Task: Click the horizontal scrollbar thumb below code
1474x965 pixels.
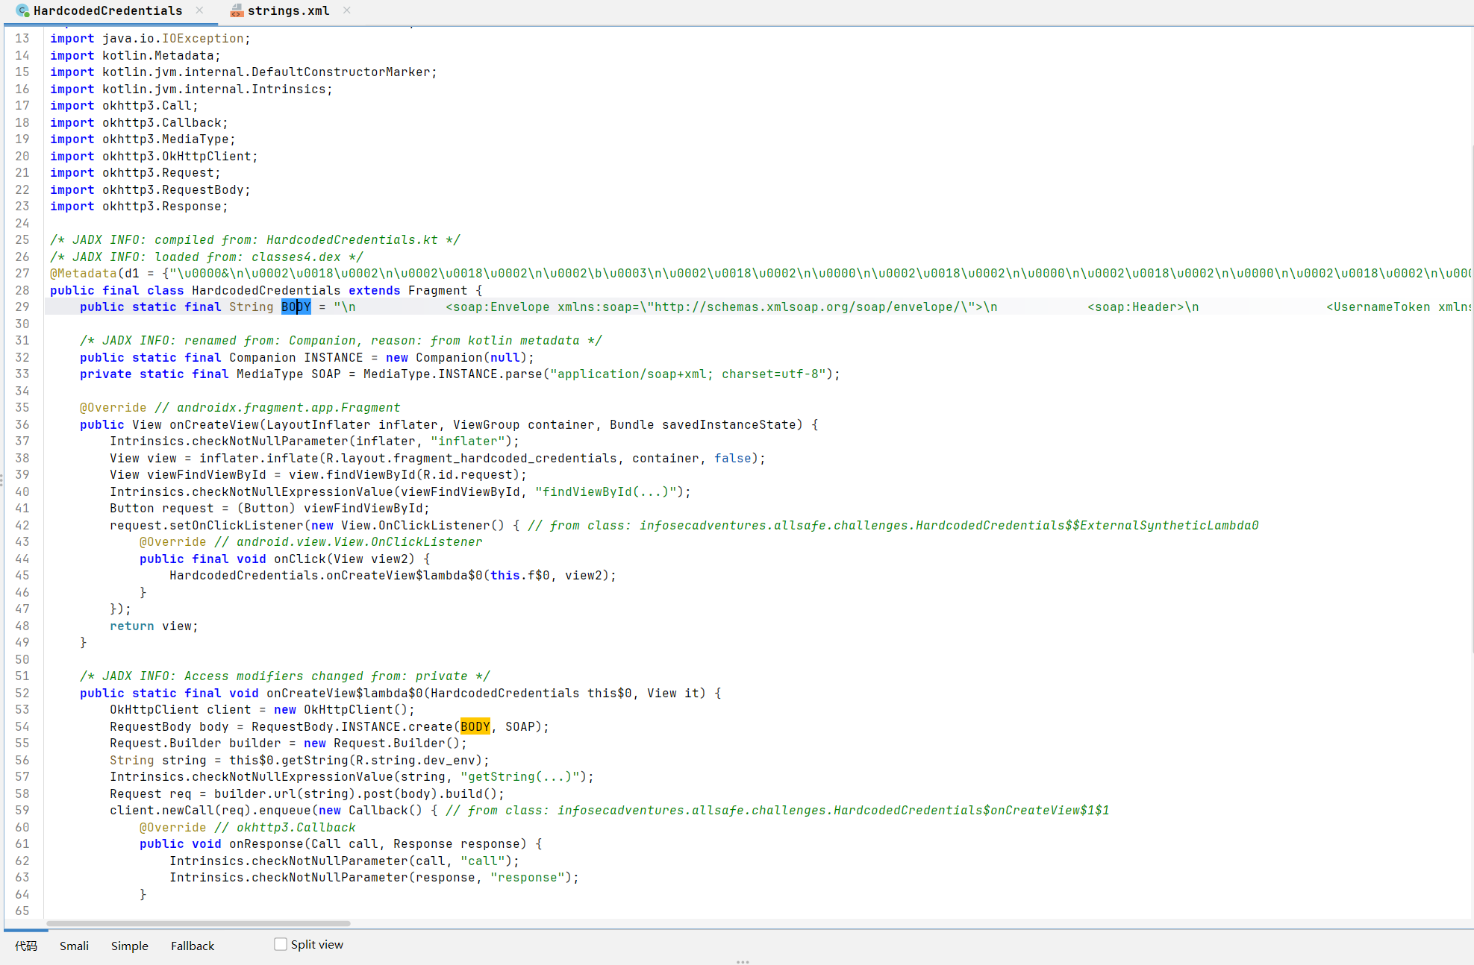Action: (198, 923)
